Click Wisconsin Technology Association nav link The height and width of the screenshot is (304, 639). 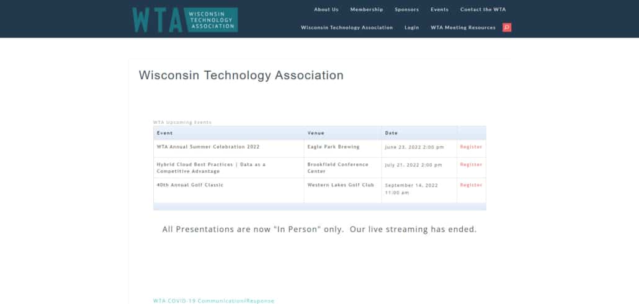(x=347, y=27)
